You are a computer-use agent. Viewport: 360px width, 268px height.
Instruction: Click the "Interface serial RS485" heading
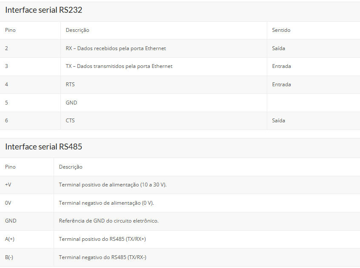(x=43, y=147)
